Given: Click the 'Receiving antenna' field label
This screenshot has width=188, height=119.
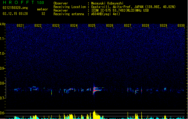Looking at the screenshot, I should (x=69, y=14).
